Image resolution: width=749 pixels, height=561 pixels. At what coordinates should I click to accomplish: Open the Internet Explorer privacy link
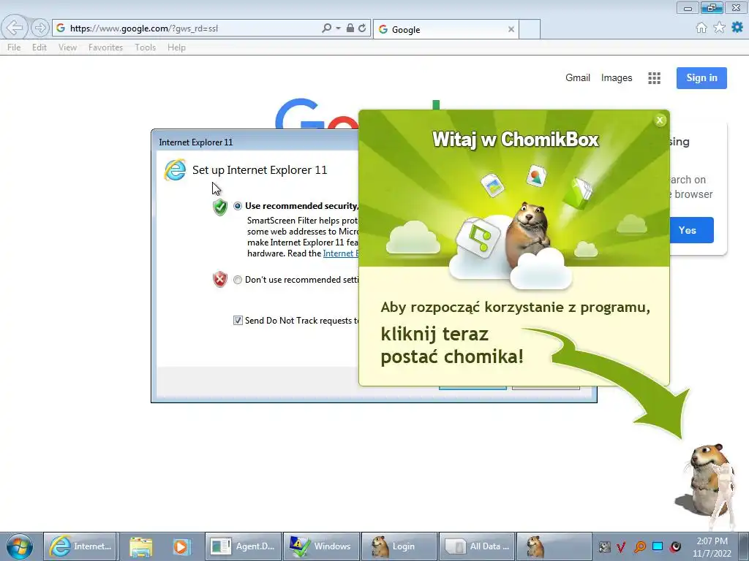point(341,253)
